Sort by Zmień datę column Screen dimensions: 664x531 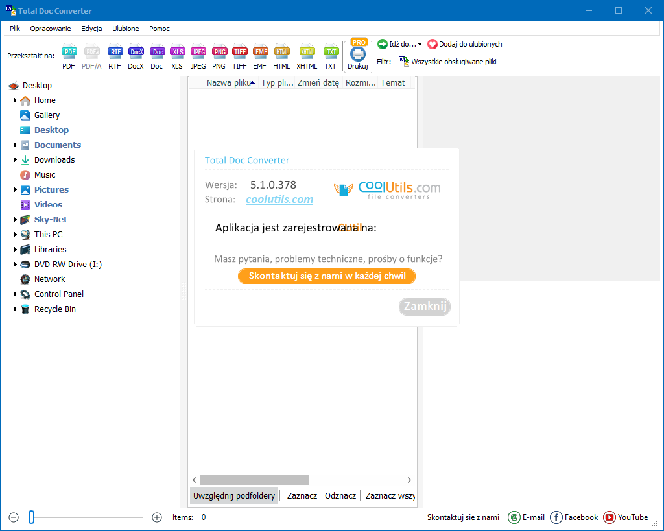(318, 82)
